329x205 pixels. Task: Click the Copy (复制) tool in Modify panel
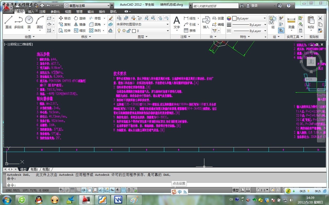(x=65, y=24)
